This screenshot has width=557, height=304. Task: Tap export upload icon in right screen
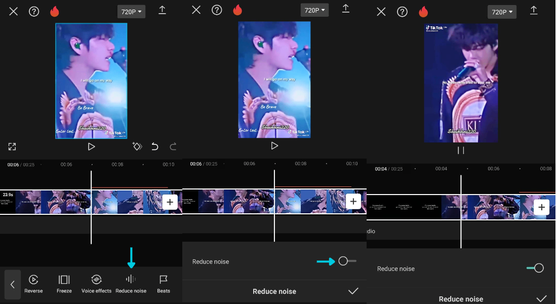(534, 10)
